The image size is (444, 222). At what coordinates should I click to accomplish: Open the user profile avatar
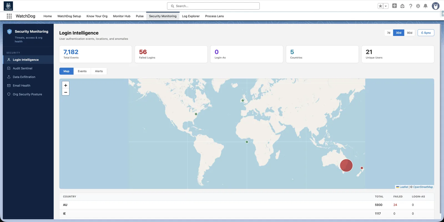click(436, 6)
